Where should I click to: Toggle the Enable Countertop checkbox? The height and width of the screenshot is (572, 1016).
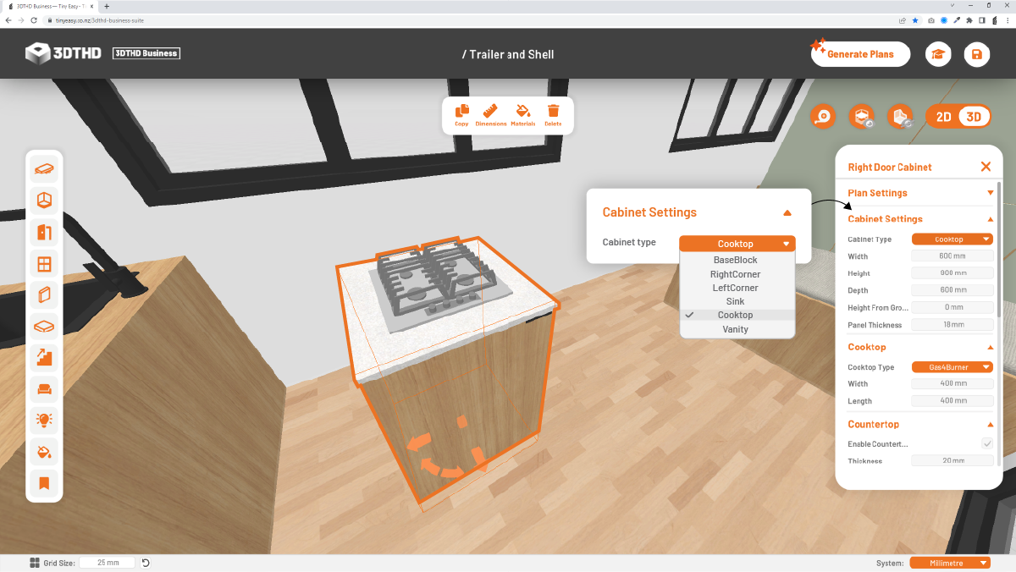pyautogui.click(x=987, y=443)
